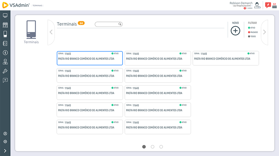Expand the sidebar with the bottom chevron
The image size is (279, 156).
(x=5, y=151)
